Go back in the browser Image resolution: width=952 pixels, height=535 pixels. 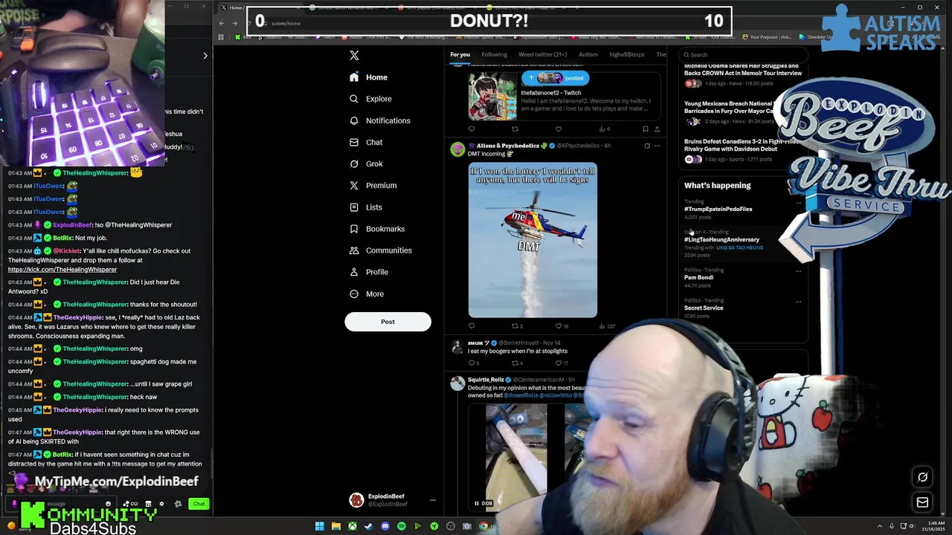point(221,23)
